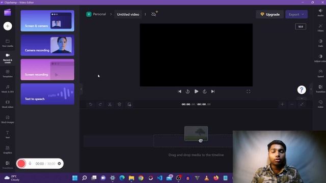Open Windows taskbar search

pyautogui.click(x=85, y=178)
